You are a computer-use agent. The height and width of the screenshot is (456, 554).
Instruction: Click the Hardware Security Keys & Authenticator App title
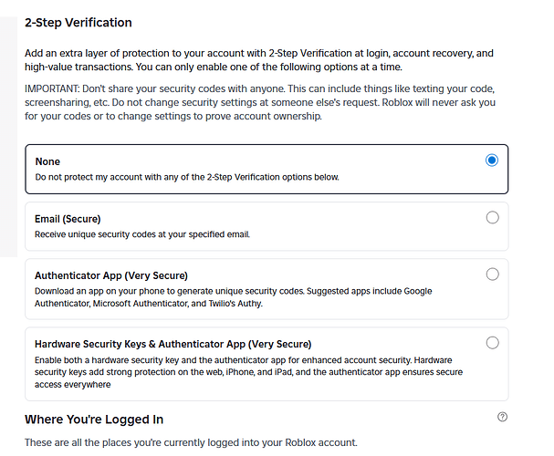point(172,344)
